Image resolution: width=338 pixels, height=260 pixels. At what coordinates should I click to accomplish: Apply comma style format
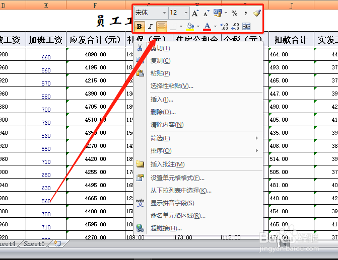point(245,13)
